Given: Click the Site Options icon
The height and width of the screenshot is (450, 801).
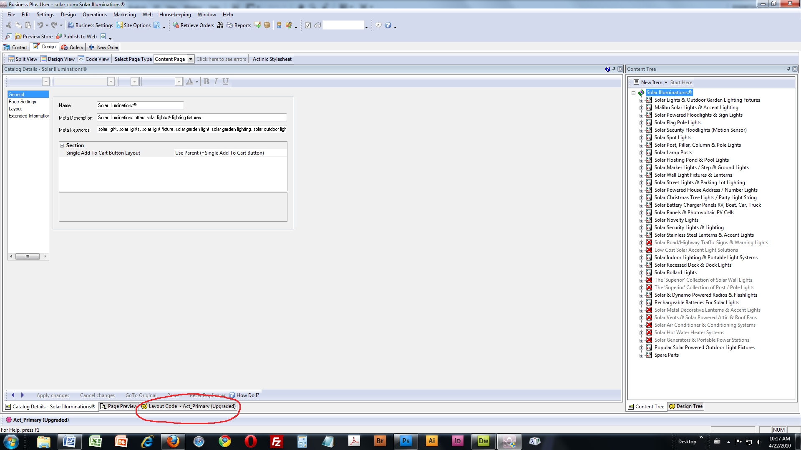Looking at the screenshot, I should pyautogui.click(x=119, y=25).
